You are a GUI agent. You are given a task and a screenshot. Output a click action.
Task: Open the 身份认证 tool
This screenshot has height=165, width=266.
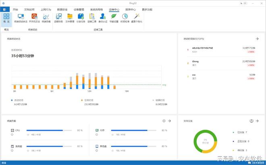[103, 18]
